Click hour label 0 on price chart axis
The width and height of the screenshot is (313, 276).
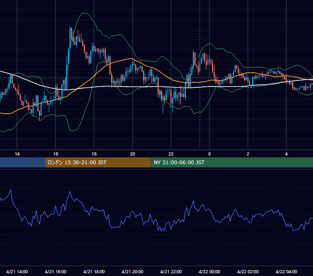[x=209, y=154]
